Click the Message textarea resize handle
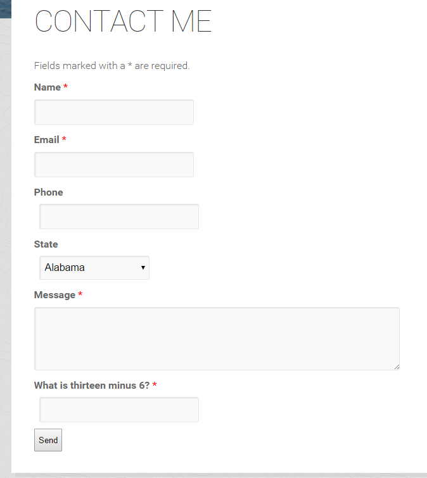Image resolution: width=427 pixels, height=478 pixels. (x=397, y=367)
